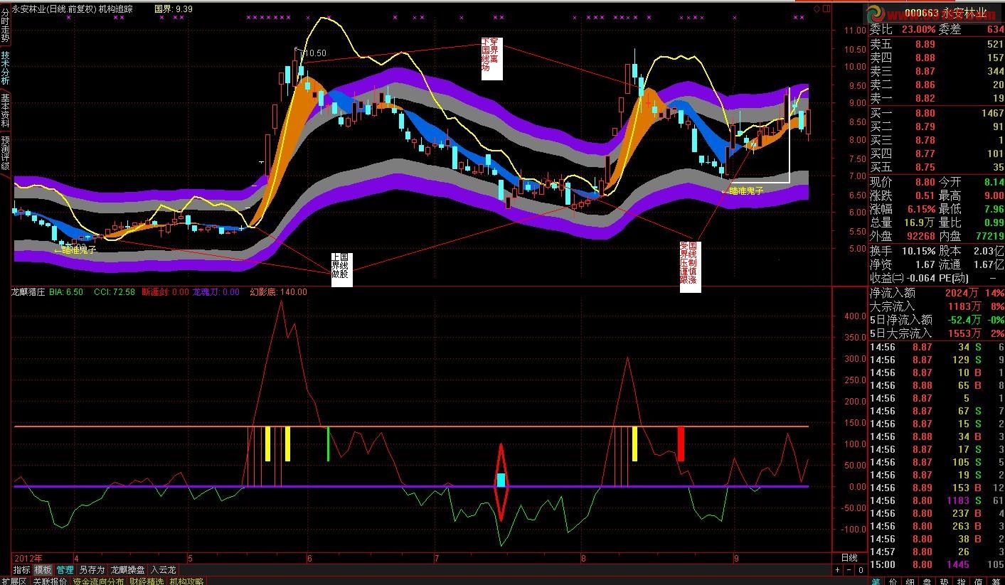Screen dimensions: 1005x585
Task: Click the 14:57 tick row with volume 26
Action: [x=937, y=552]
